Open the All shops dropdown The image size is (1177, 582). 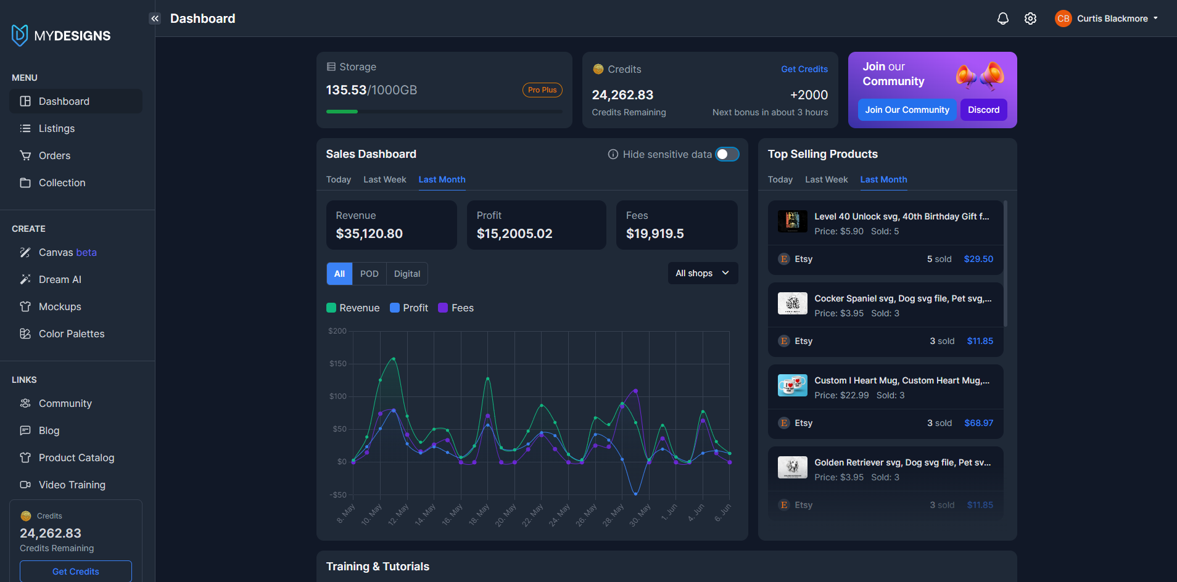(702, 273)
